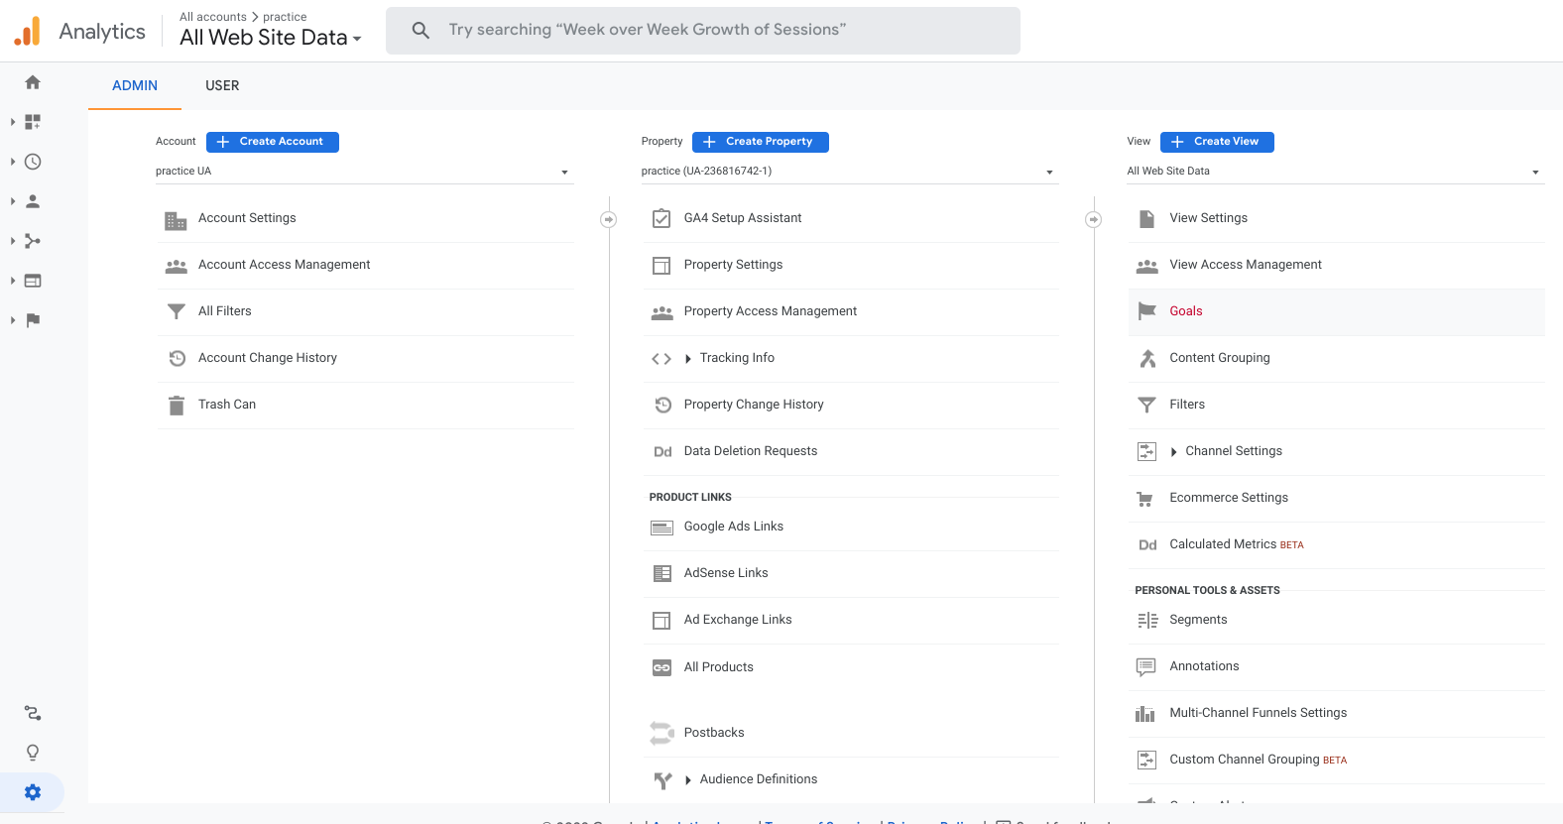The width and height of the screenshot is (1563, 824).
Task: Click the Multi-Channel Funnels bar chart icon
Action: tap(1145, 713)
